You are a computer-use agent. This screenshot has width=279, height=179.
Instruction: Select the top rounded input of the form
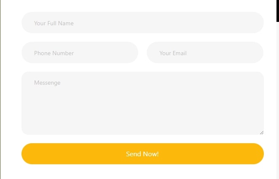pos(142,23)
